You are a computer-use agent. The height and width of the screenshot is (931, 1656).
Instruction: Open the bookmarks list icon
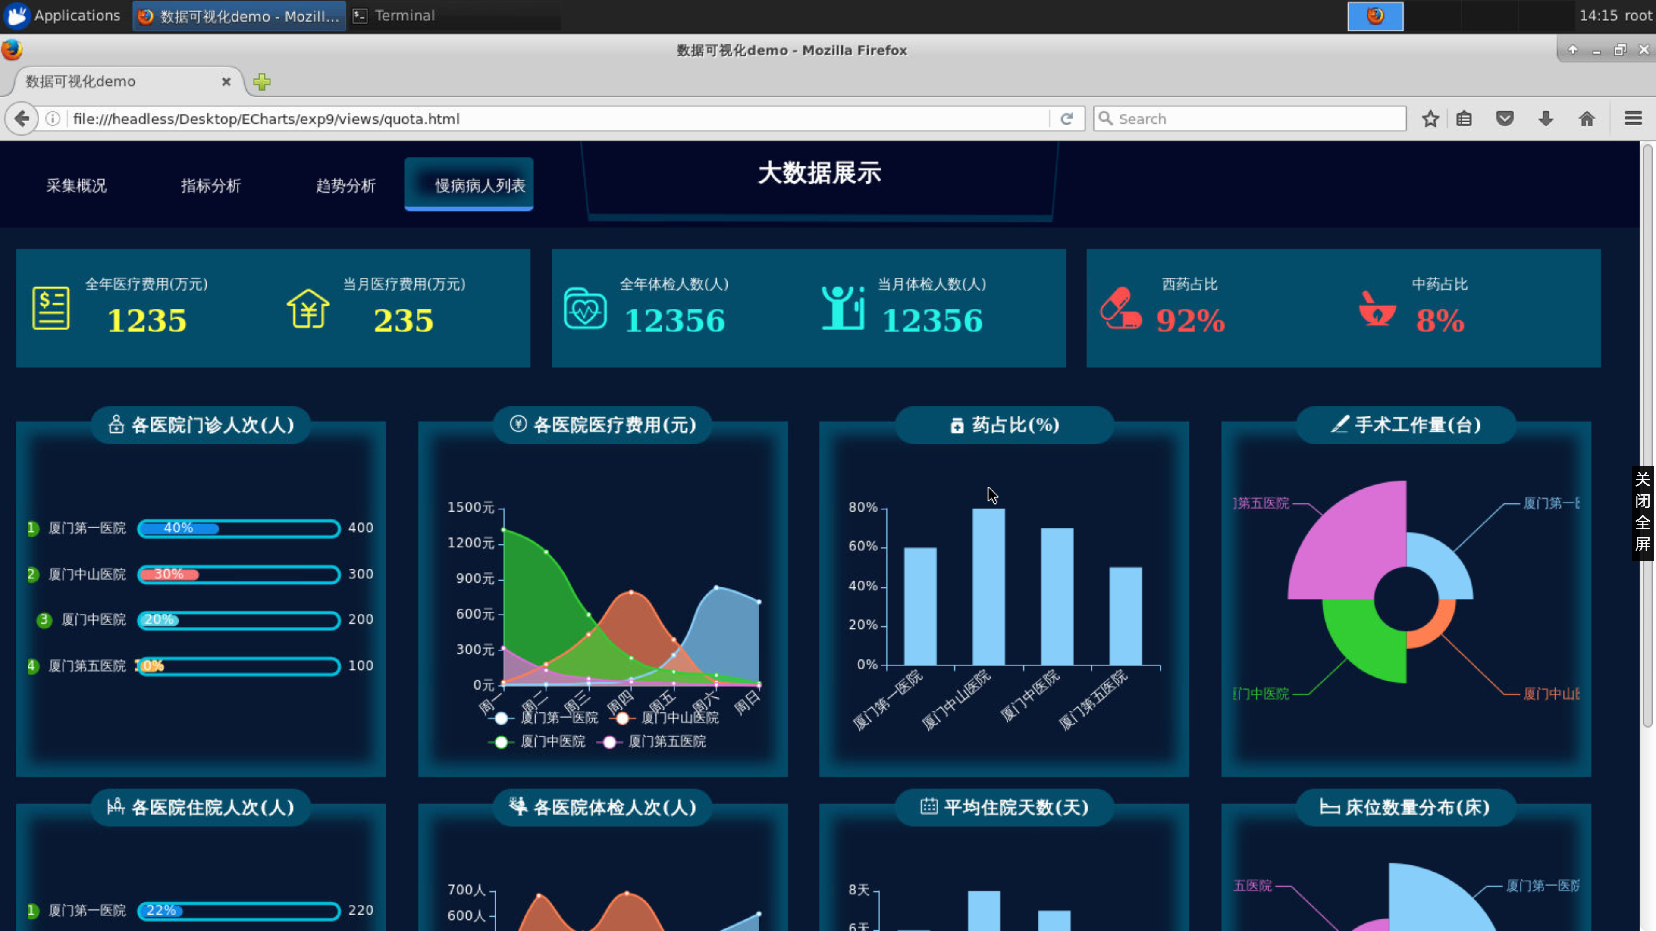tap(1464, 119)
